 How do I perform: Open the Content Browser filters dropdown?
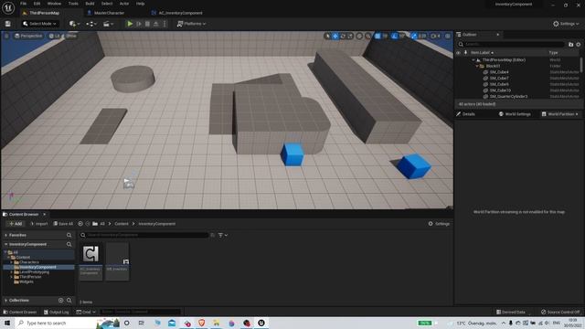tap(223, 235)
